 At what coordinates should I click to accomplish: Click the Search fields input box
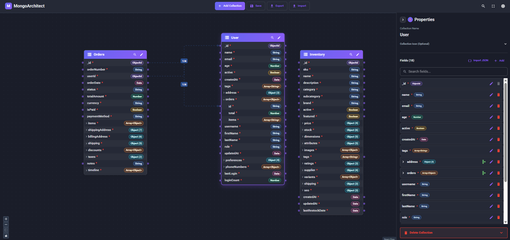454,72
